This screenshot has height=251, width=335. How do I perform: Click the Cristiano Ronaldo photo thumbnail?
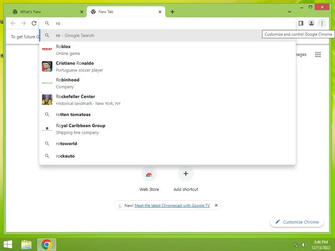point(47,66)
